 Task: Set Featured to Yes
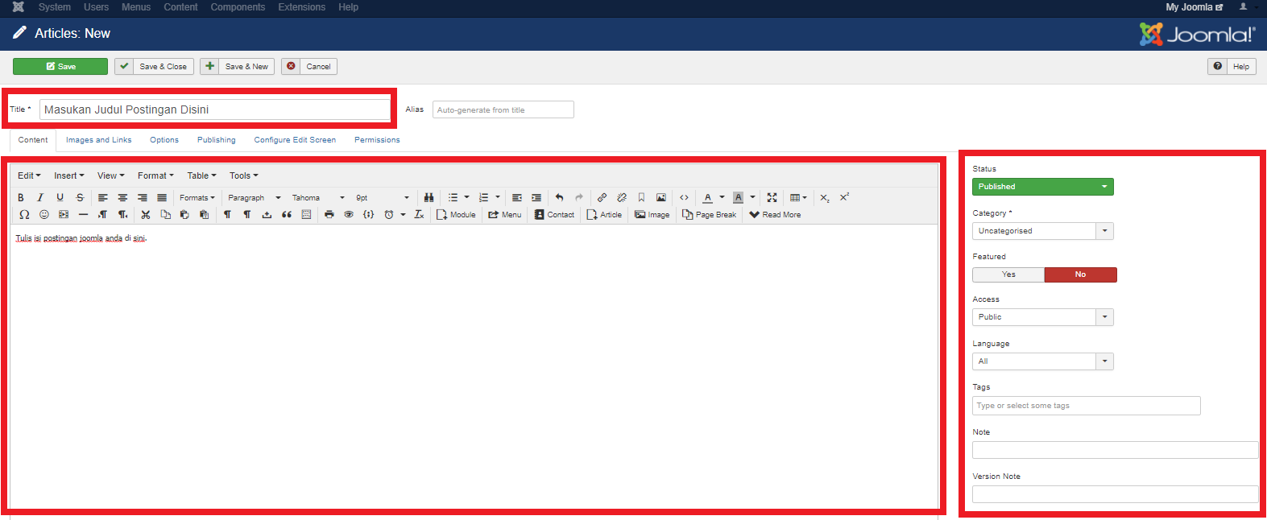coord(1008,274)
